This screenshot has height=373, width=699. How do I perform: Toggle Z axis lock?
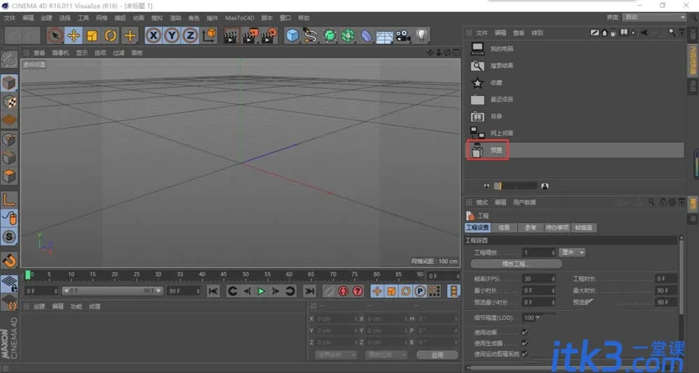click(190, 36)
